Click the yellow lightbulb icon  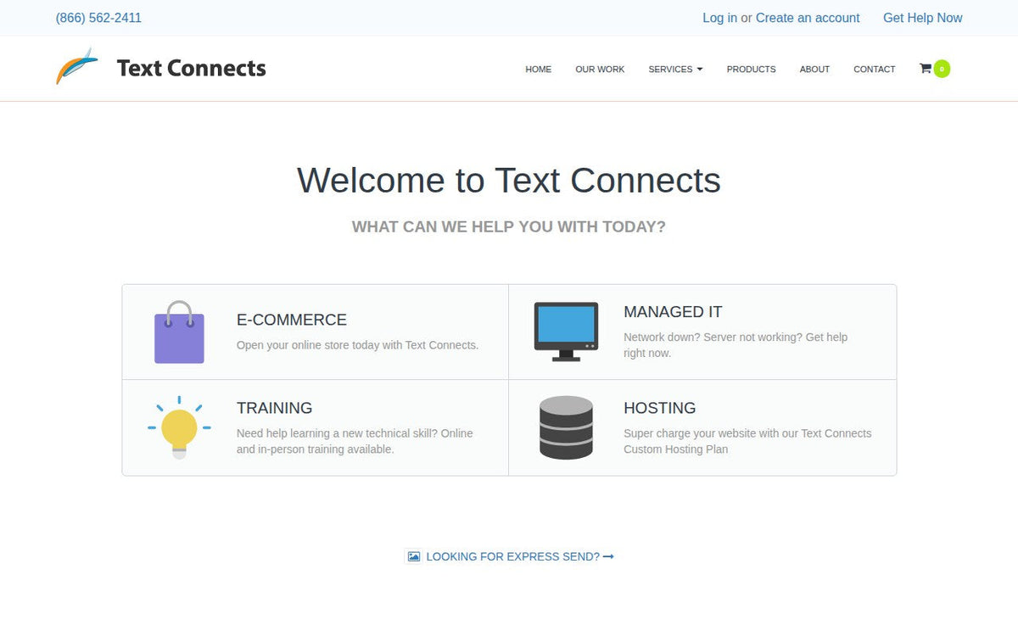(179, 427)
